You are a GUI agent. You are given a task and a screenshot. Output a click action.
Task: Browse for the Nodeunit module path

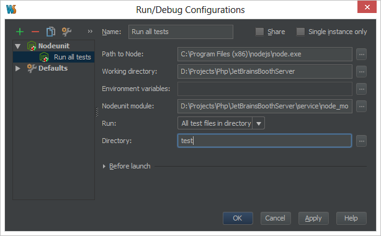point(361,107)
